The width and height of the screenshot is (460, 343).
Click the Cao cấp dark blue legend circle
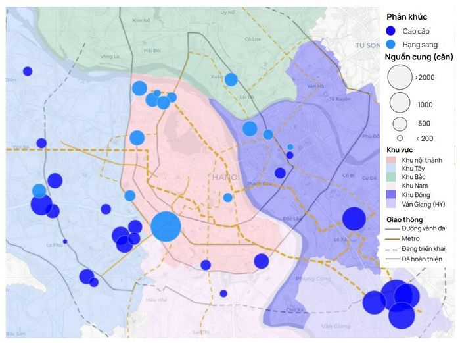coord(390,31)
